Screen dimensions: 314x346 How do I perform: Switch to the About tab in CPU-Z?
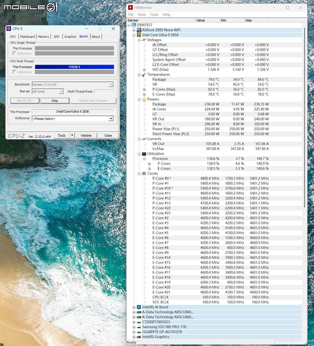[x=96, y=37]
